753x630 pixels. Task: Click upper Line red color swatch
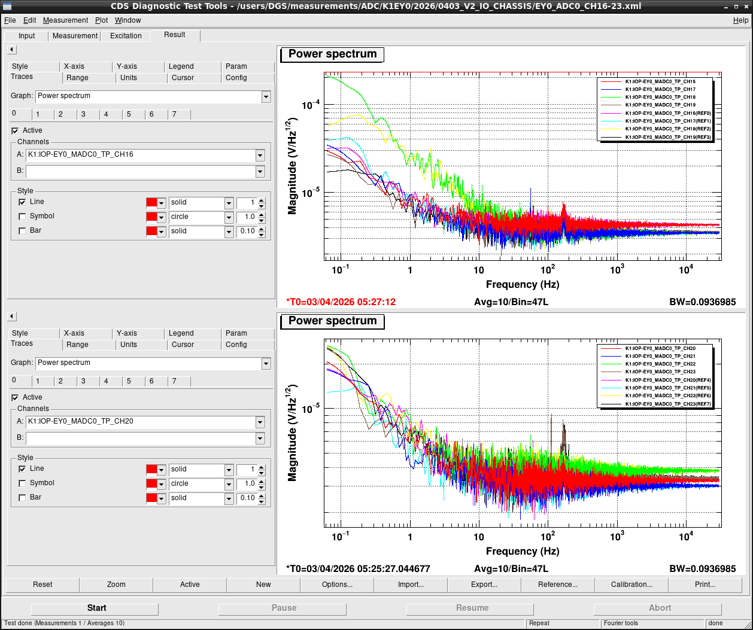151,203
